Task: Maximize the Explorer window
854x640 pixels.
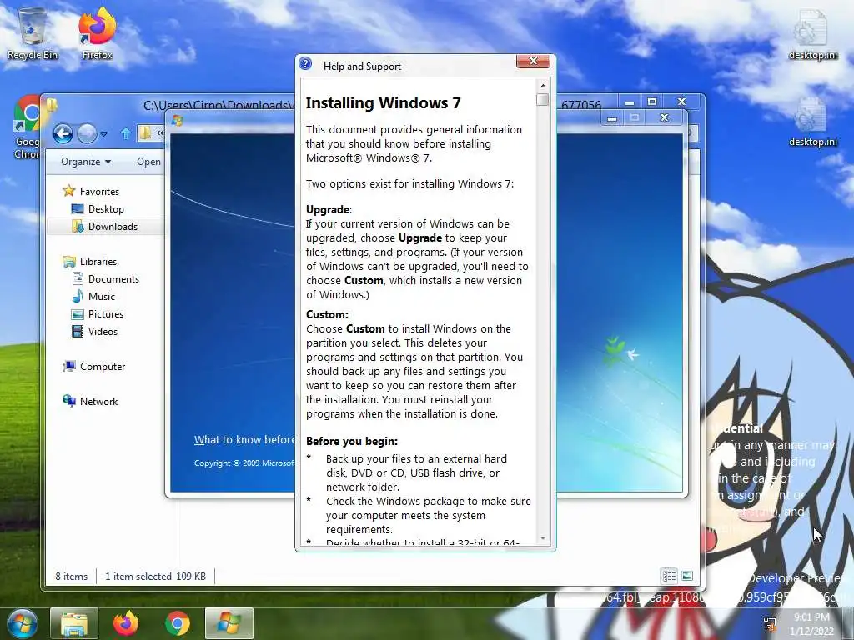Action: coord(652,102)
